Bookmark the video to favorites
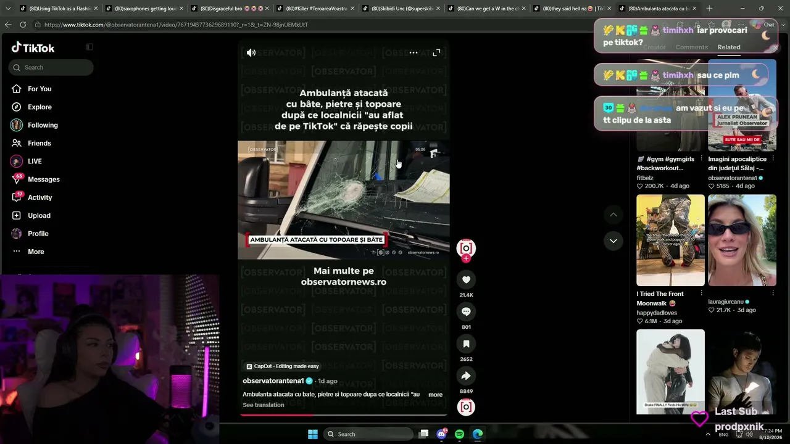The image size is (790, 444). pos(466,343)
